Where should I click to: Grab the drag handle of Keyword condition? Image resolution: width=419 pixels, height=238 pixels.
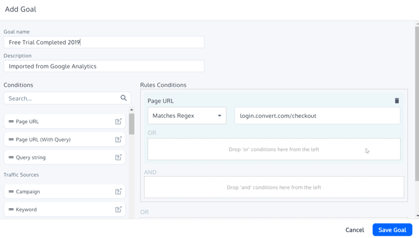(x=11, y=209)
